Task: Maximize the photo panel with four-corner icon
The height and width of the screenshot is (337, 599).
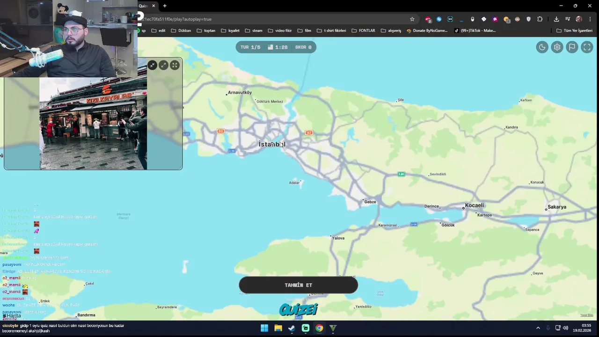Action: [175, 65]
